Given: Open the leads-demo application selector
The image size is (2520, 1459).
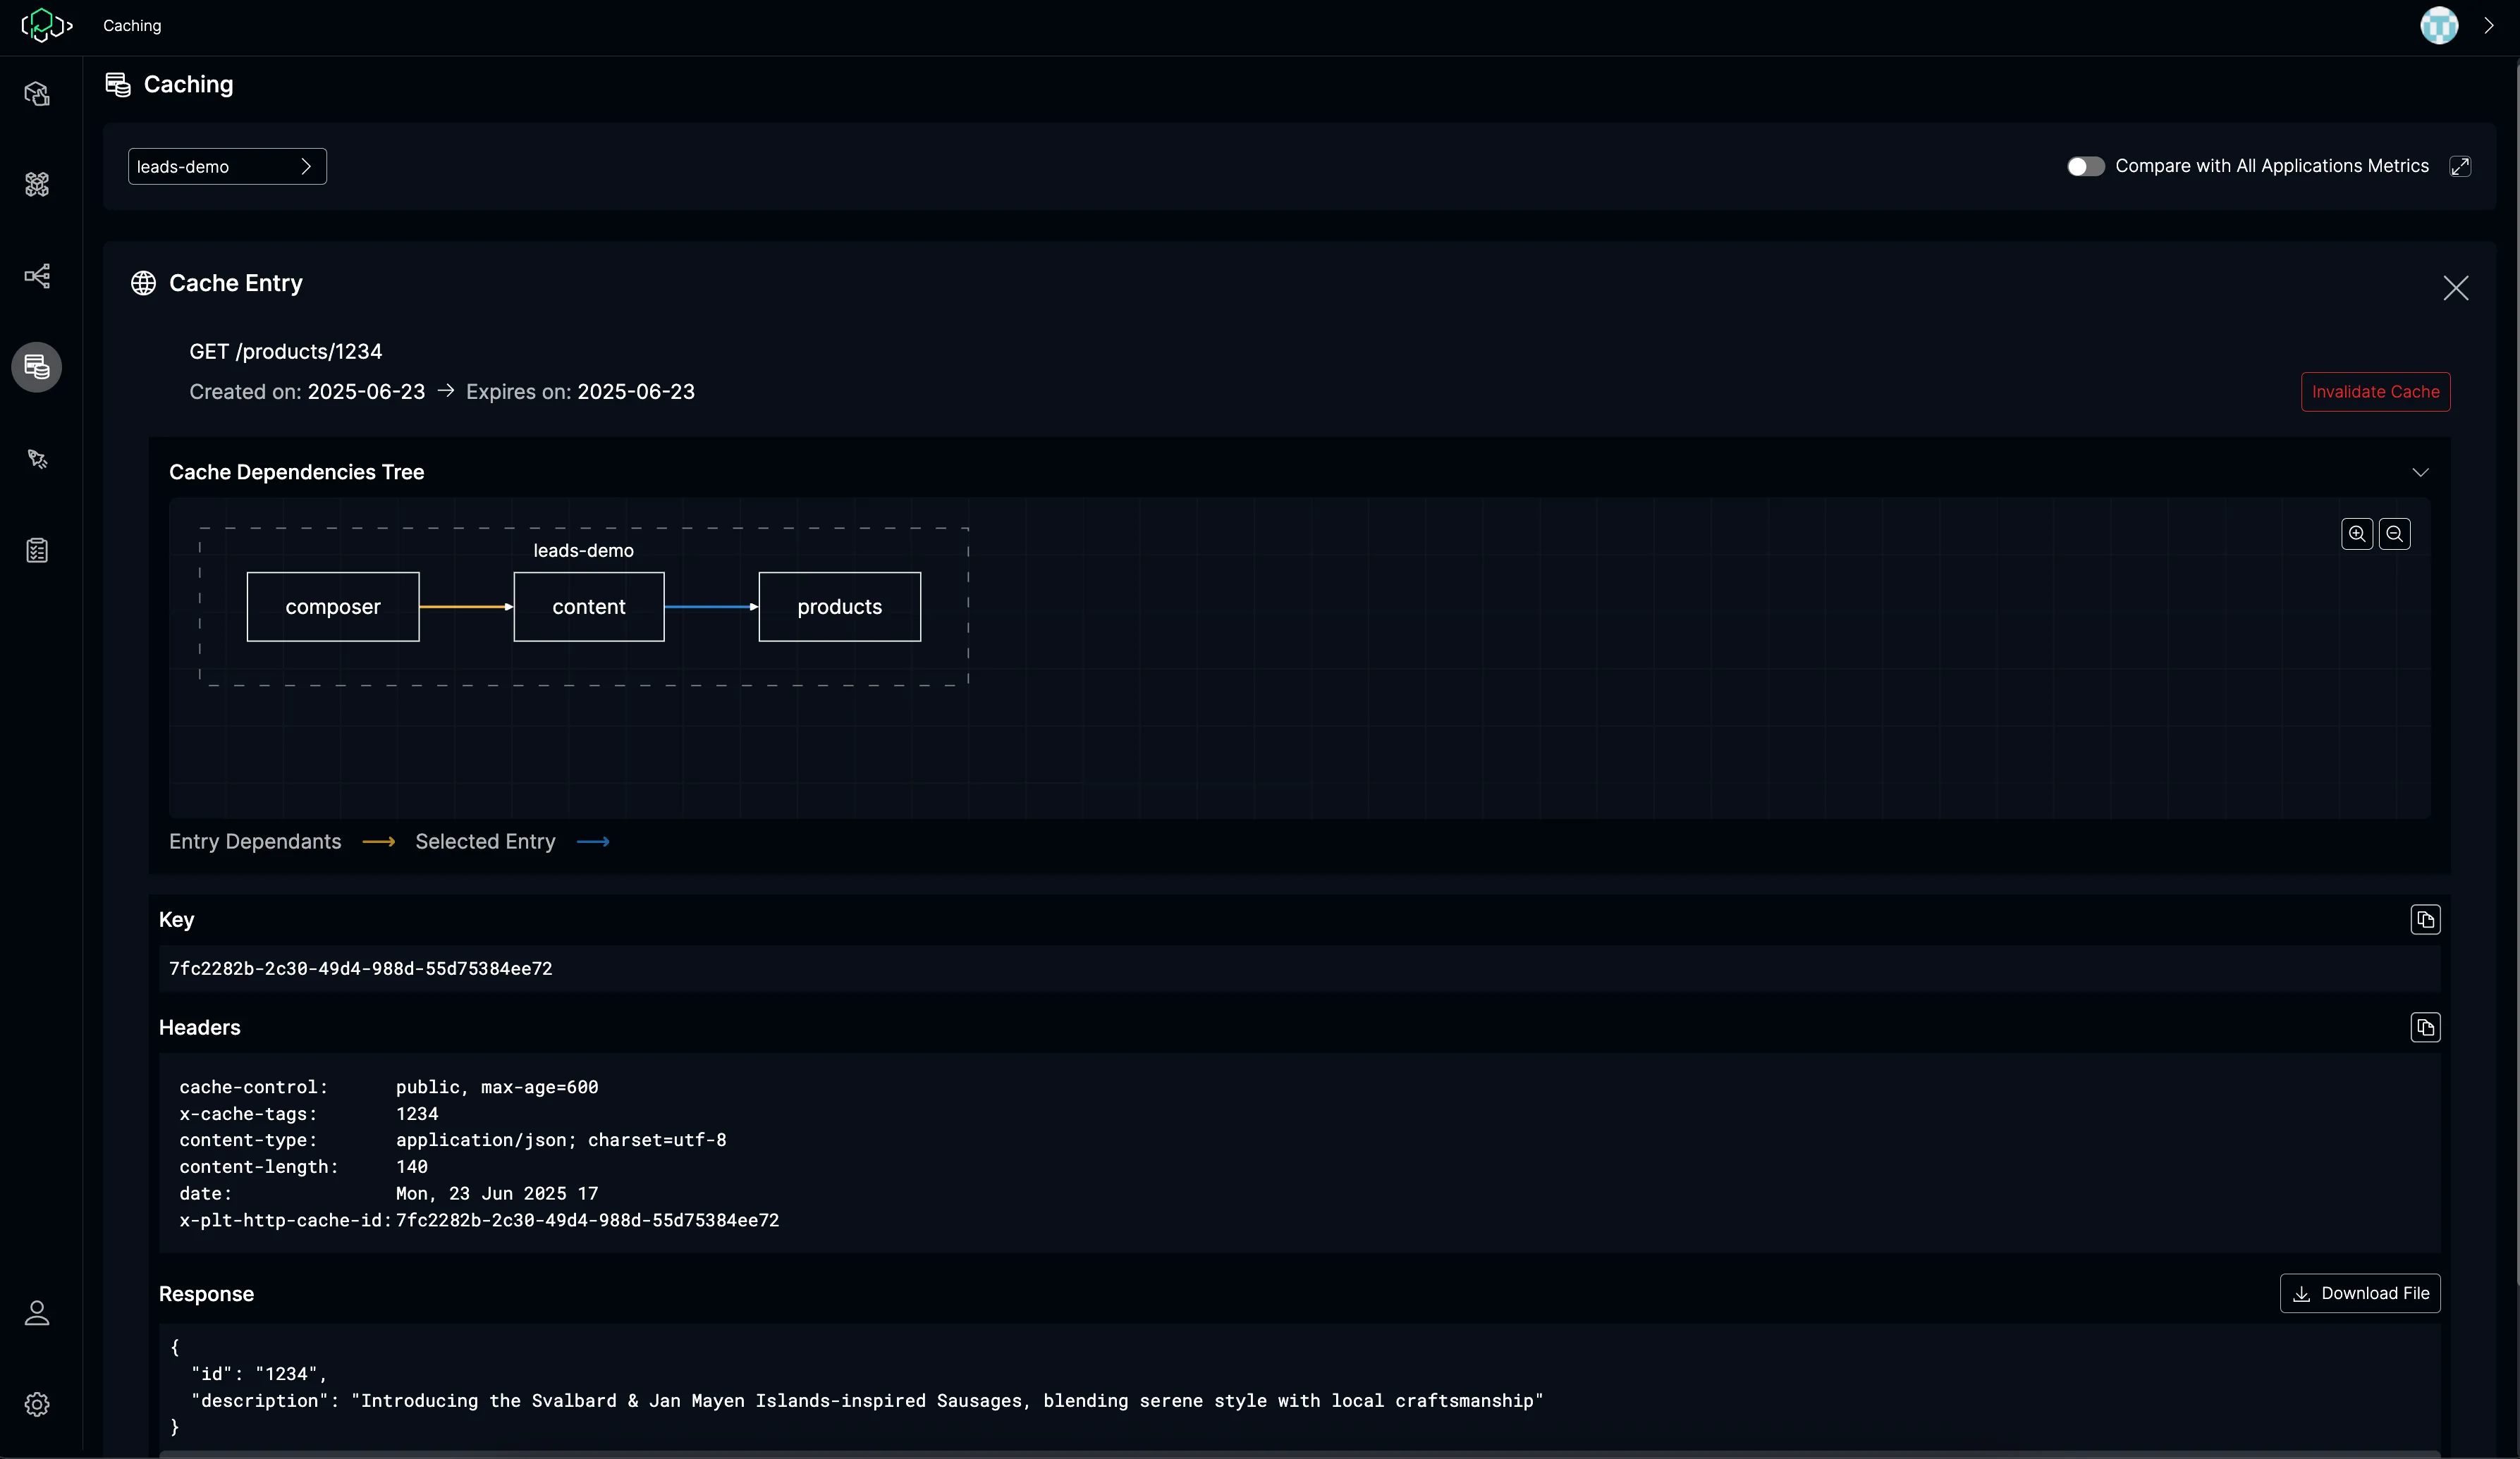Looking at the screenshot, I should 227,167.
